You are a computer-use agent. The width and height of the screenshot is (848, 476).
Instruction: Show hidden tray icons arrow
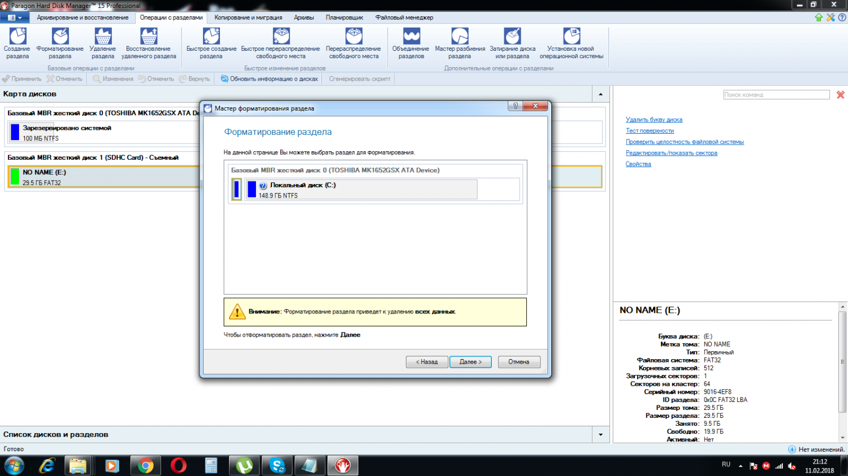741,466
